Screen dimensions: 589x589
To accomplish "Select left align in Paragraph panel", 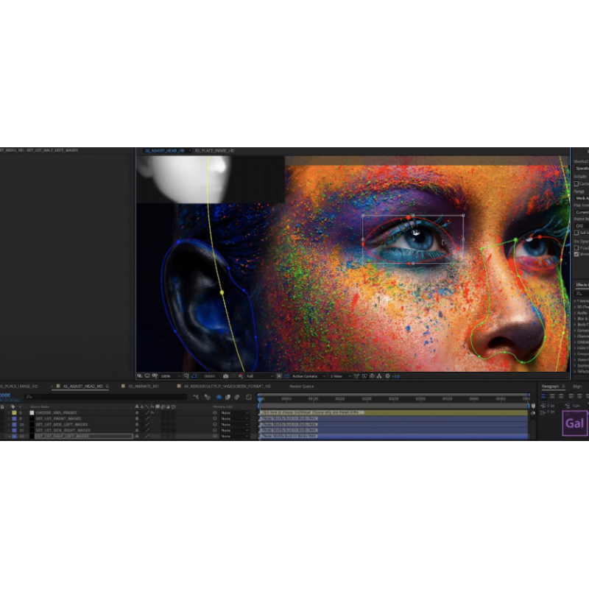I will click(x=543, y=396).
